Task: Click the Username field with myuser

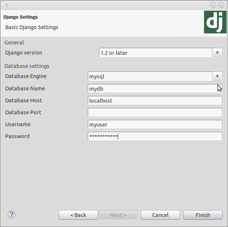Action: tap(155, 125)
